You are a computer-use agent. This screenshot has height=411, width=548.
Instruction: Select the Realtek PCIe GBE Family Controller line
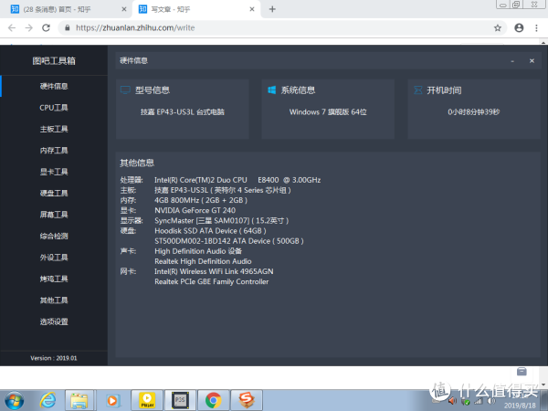[212, 281]
